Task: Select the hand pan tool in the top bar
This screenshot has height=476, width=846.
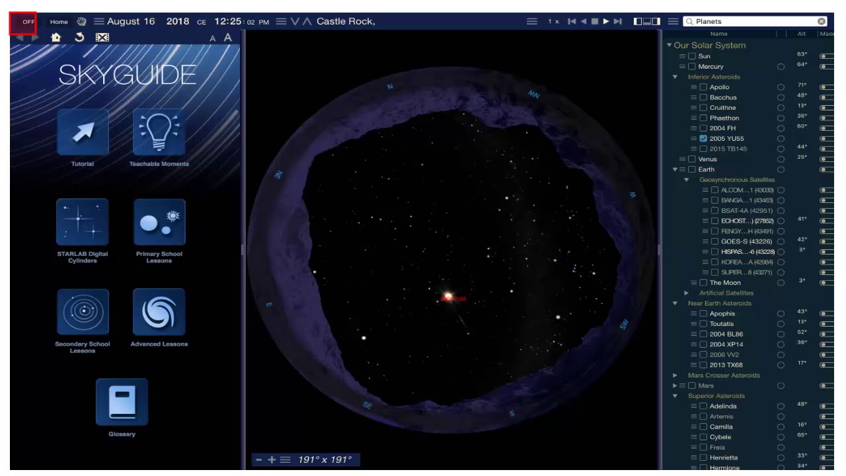Action: 82,21
